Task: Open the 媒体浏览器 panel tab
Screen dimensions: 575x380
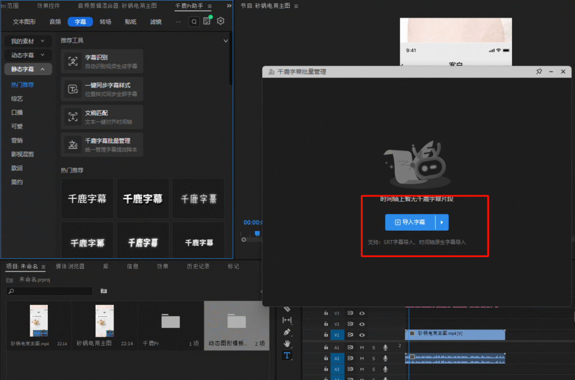Action: [70, 267]
